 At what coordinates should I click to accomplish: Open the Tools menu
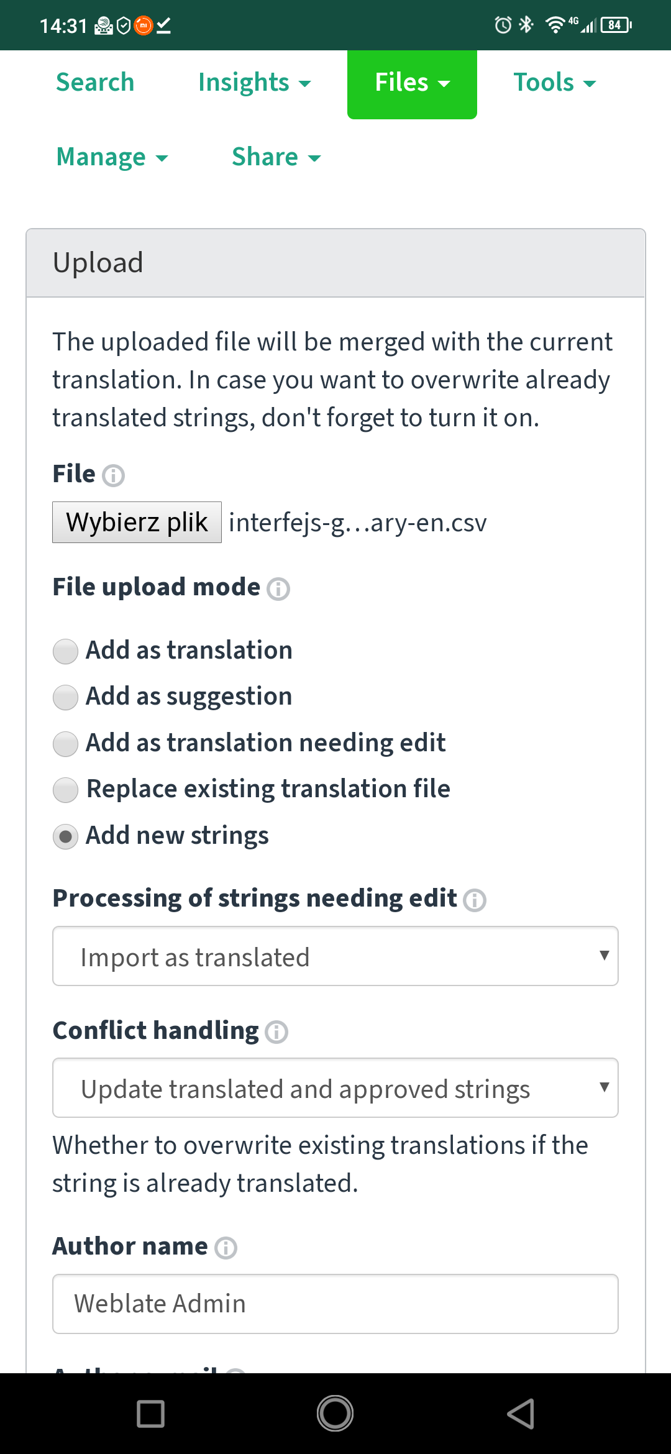point(554,83)
